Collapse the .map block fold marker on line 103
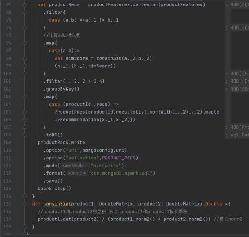Viewport: 249px width, 237px height. point(24,97)
